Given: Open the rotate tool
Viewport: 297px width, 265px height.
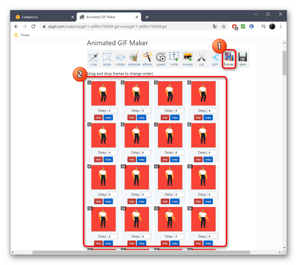Looking at the screenshot, I should point(120,59).
